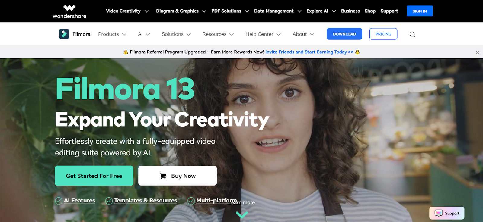The height and width of the screenshot is (222, 483).
Task: Click the Buy Now button
Action: pyautogui.click(x=178, y=176)
